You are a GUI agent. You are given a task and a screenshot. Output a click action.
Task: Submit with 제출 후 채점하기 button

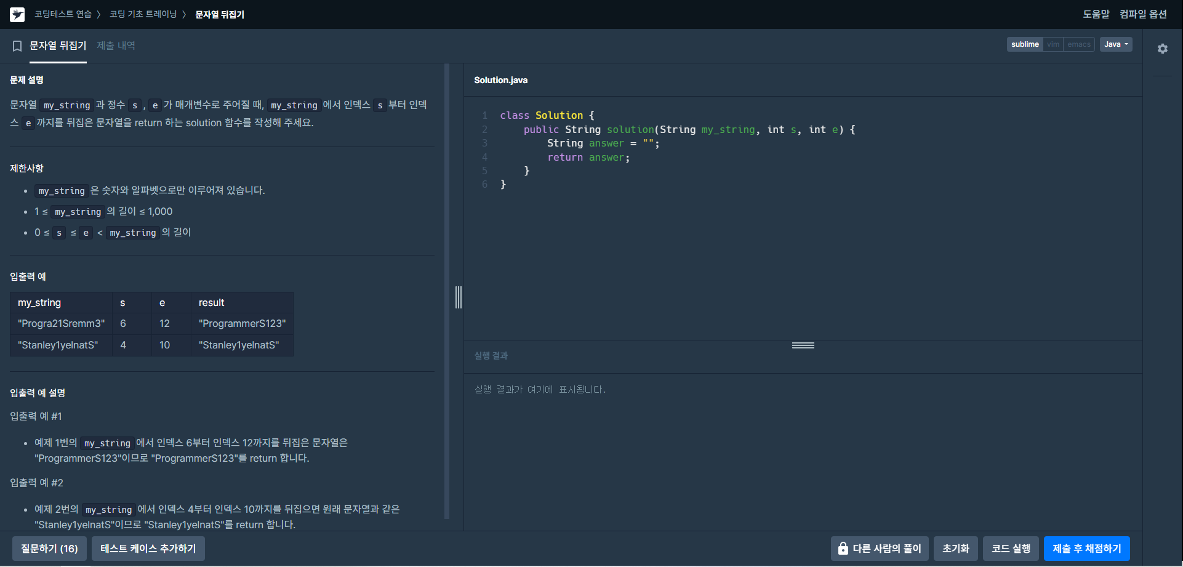point(1087,549)
